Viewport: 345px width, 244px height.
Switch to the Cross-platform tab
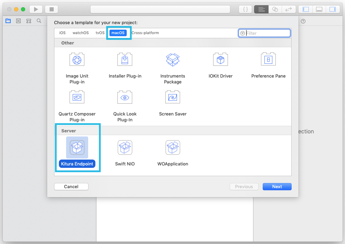click(145, 33)
